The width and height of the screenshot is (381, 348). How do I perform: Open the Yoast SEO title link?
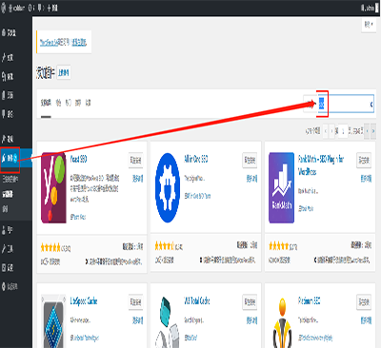tap(78, 159)
